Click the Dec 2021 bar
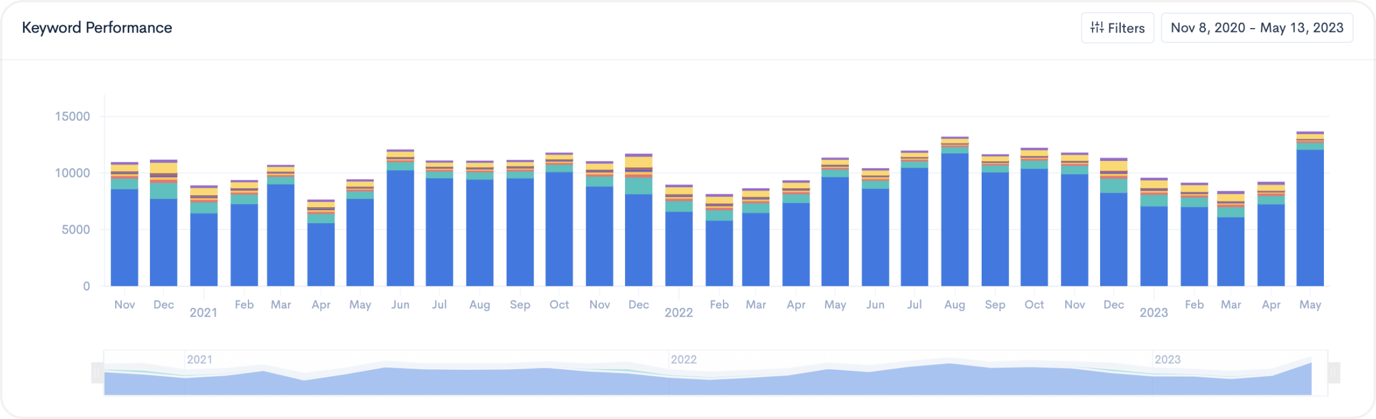This screenshot has height=419, width=1376. point(639,220)
